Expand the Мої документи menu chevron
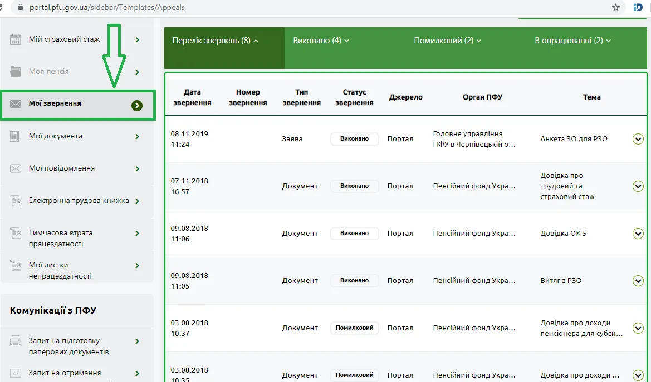This screenshot has height=382, width=651. click(x=138, y=136)
